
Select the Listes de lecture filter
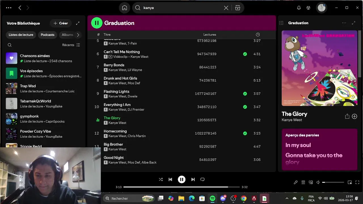[21, 35]
